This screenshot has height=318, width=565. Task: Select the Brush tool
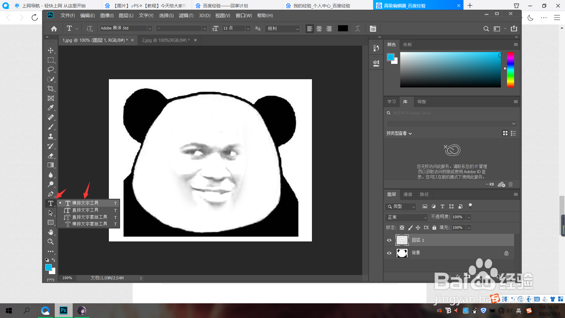coord(51,127)
